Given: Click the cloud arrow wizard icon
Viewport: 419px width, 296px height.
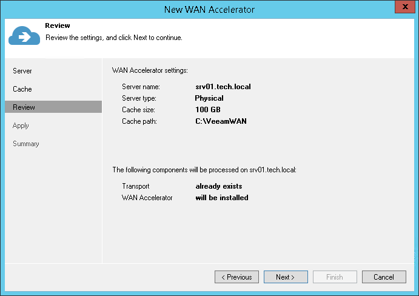Looking at the screenshot, I should 24,36.
